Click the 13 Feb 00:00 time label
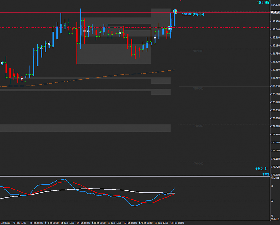280x225 pixels. pyautogui.click(x=99, y=223)
